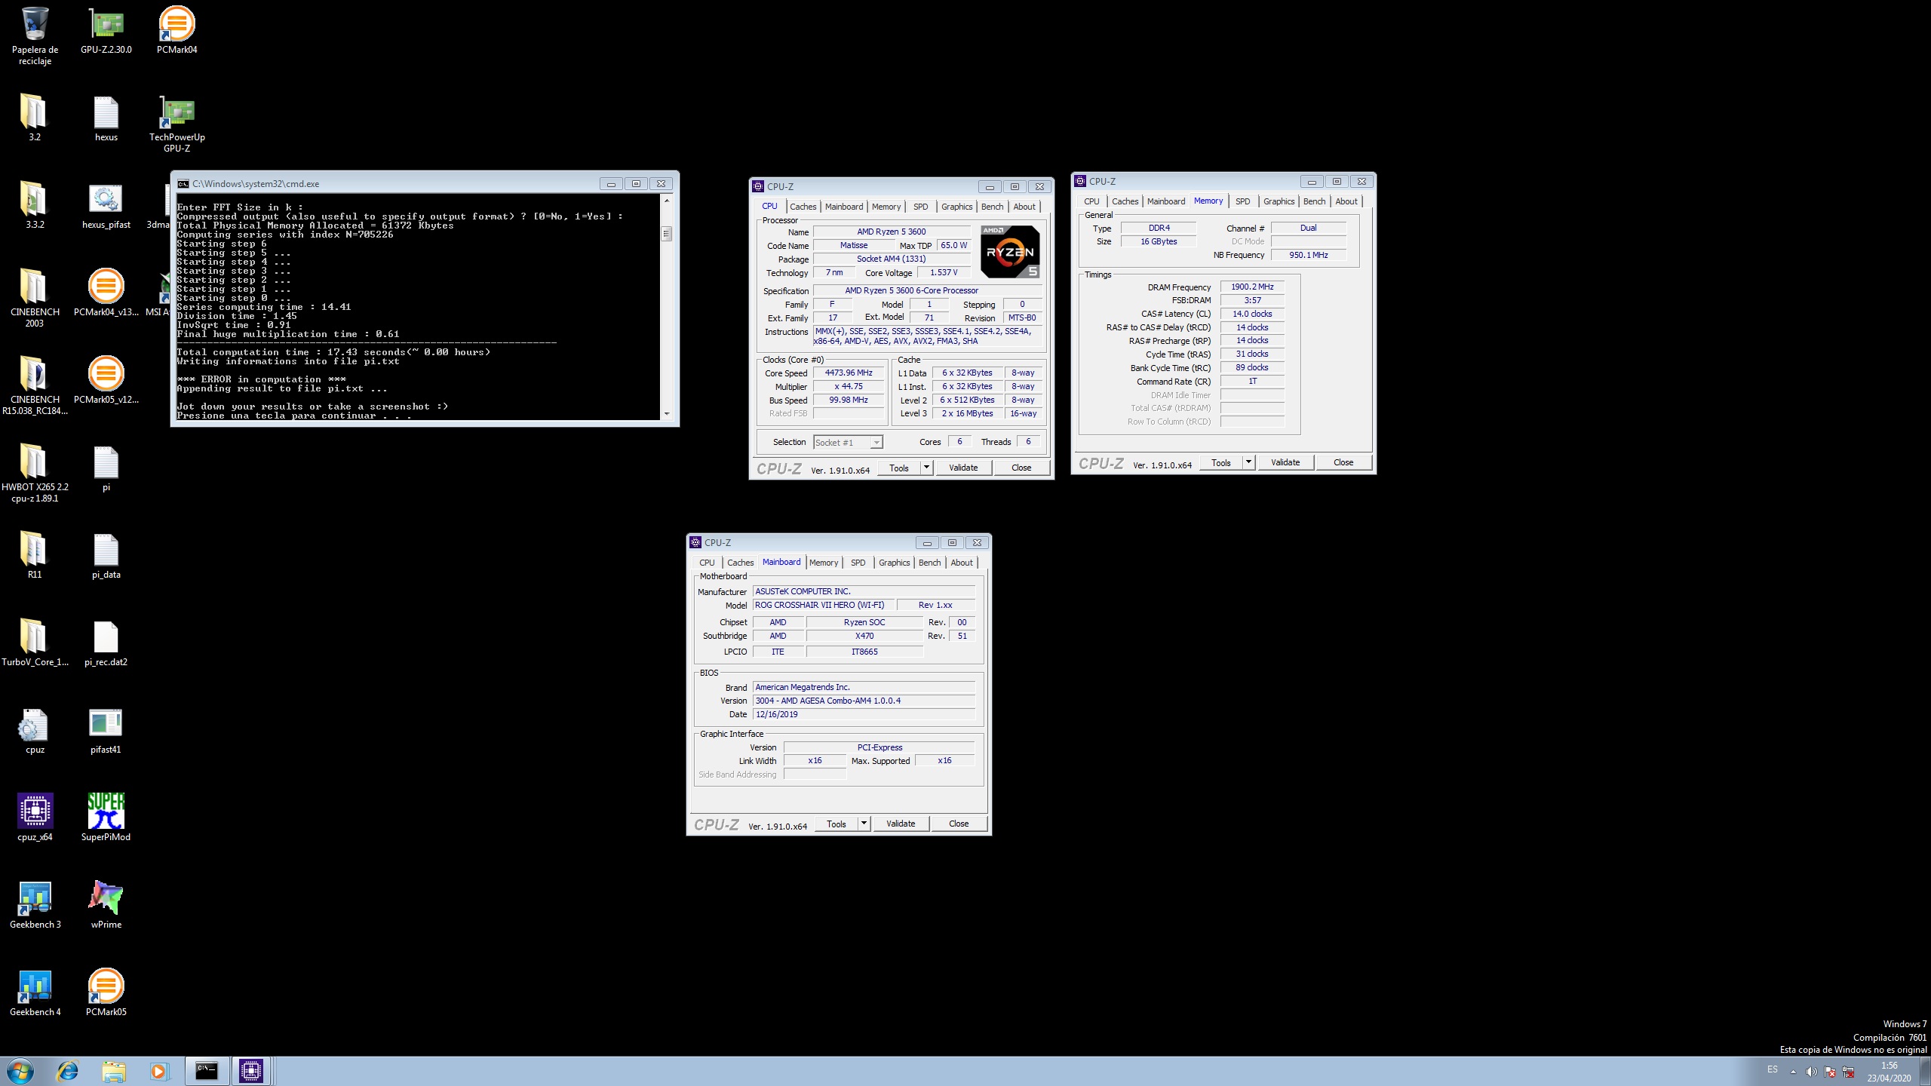Screen dimensions: 1931x1086
Task: Launch the wPrime icon
Action: [x=106, y=906]
